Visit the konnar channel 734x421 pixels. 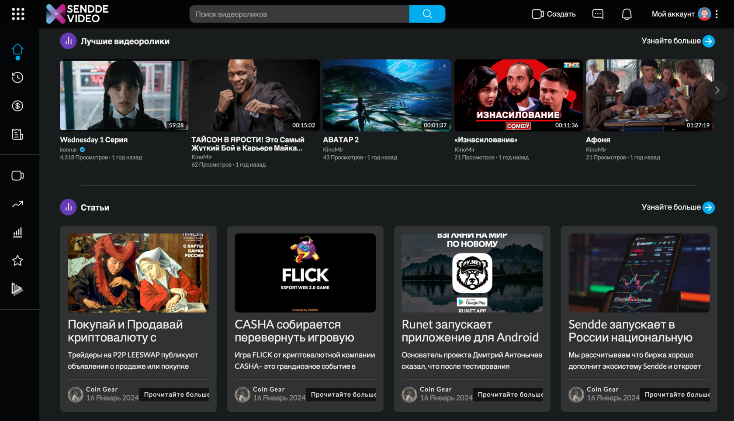click(x=69, y=150)
